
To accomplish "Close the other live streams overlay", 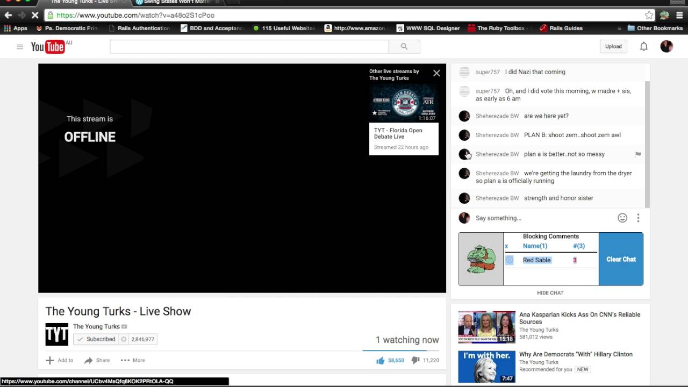I will pos(436,73).
